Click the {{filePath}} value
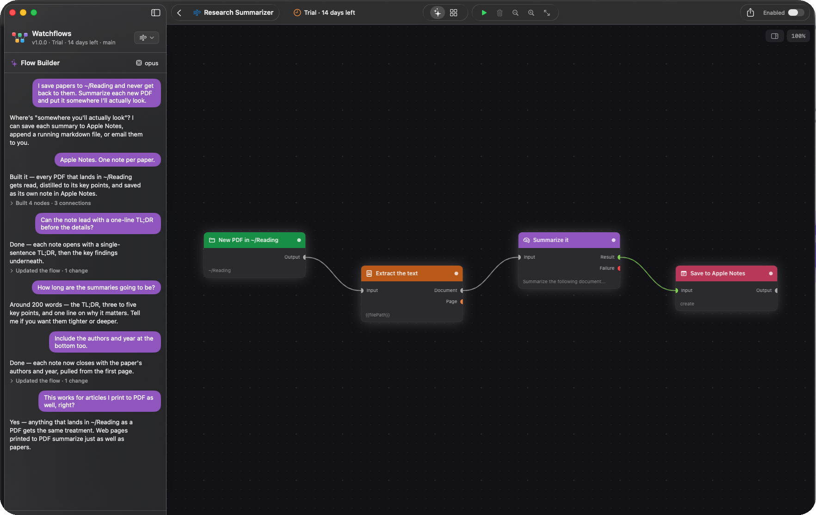The width and height of the screenshot is (816, 515). coord(377,315)
